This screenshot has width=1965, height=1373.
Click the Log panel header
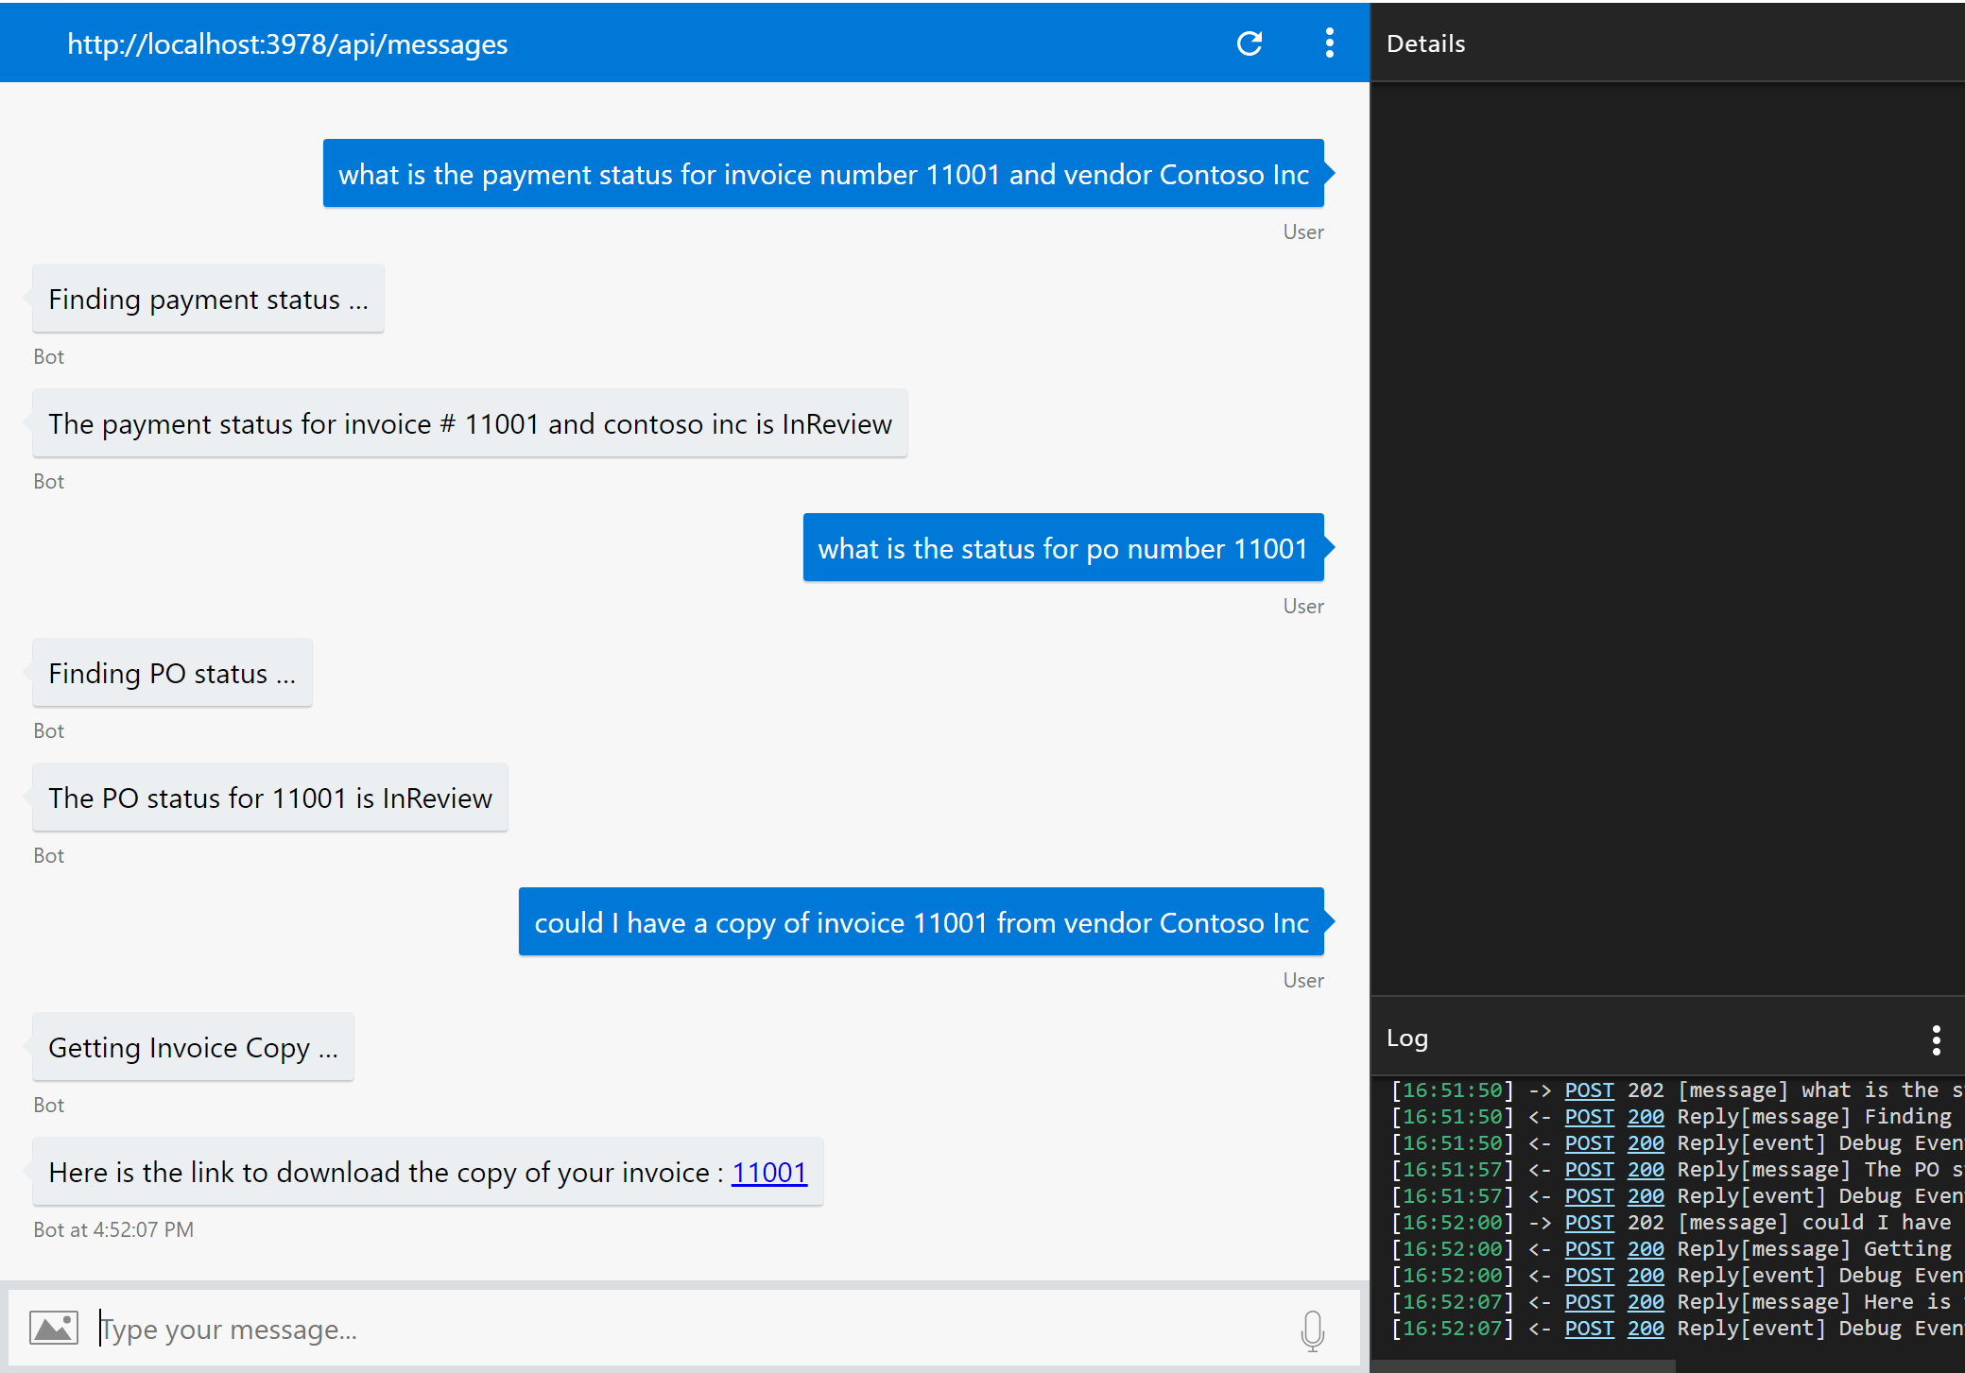(1406, 1038)
